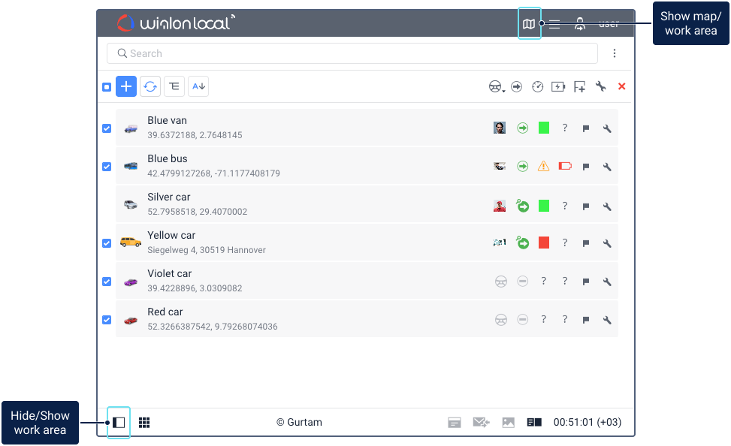731x446 pixels.
Task: Toggle the select-all units checkbox
Action: coord(107,87)
